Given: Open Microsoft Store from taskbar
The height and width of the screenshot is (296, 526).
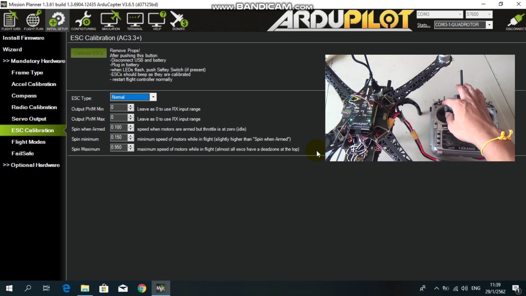Looking at the screenshot, I should pyautogui.click(x=104, y=288).
